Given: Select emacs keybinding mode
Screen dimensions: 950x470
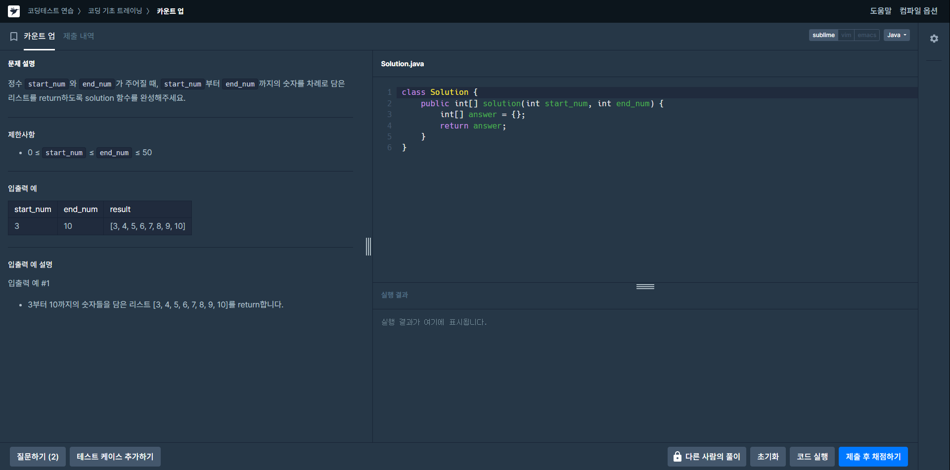Looking at the screenshot, I should pos(867,35).
